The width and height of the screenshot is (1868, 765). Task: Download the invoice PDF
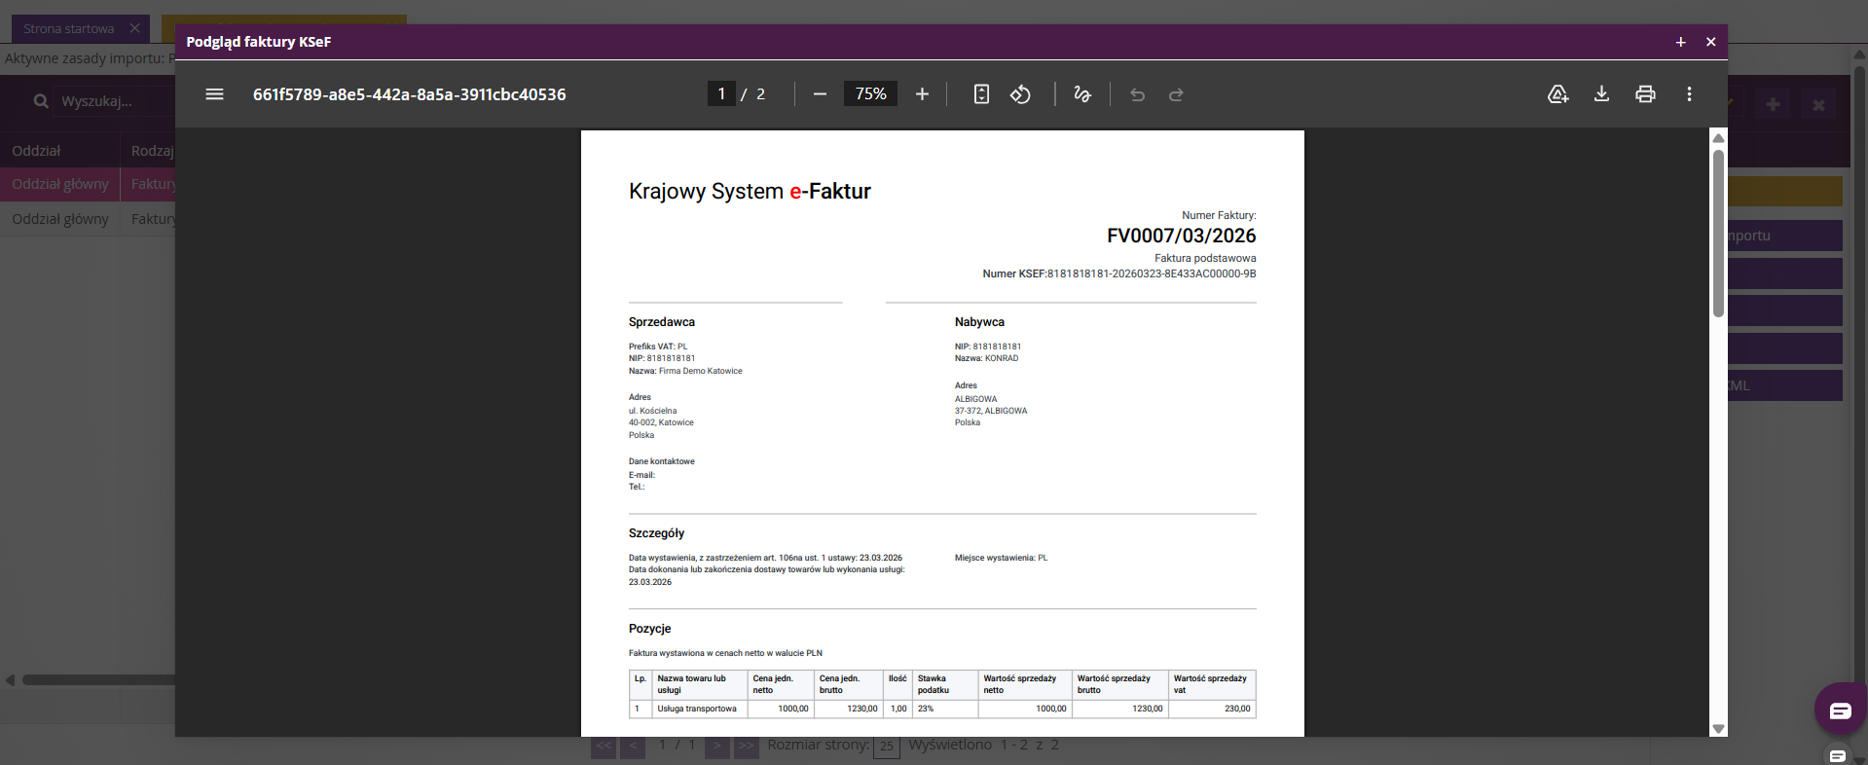[1601, 94]
